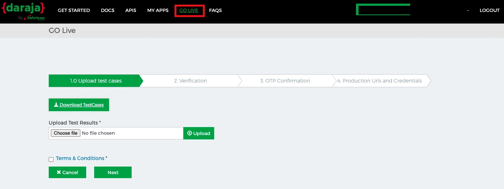Switch to the 2. Verification step

(190, 81)
